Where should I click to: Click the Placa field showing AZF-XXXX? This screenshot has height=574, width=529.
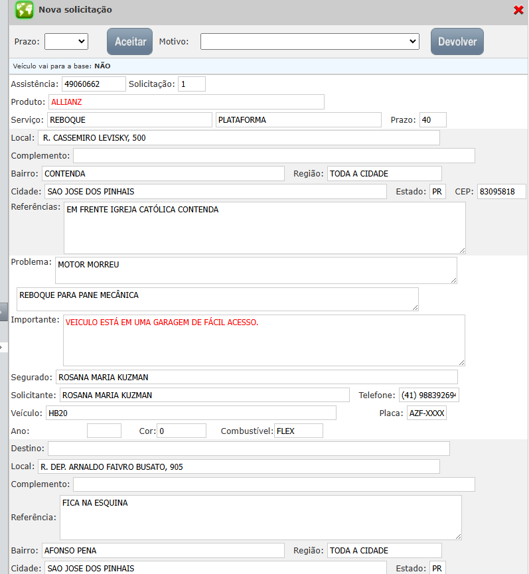[426, 413]
